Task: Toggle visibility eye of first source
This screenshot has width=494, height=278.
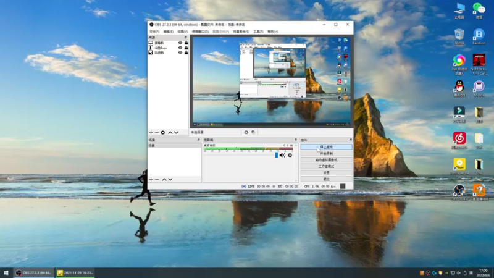Action: [x=180, y=43]
